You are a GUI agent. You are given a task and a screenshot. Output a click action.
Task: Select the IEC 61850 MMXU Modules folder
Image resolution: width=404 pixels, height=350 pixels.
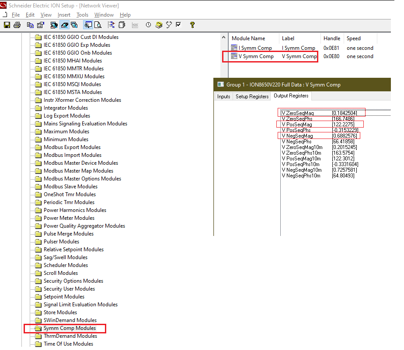[x=74, y=76]
